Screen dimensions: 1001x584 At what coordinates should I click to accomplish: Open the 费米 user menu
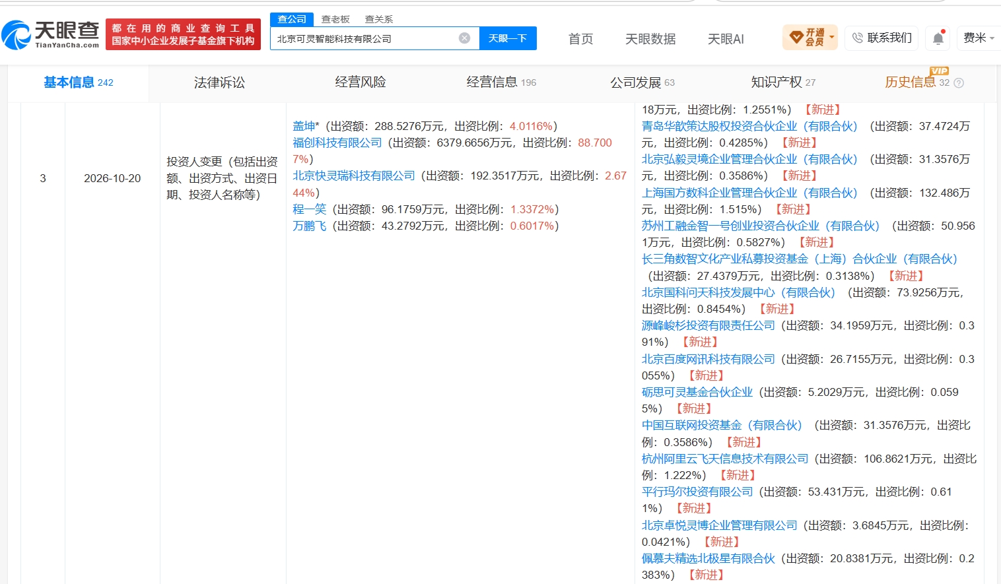coord(978,38)
